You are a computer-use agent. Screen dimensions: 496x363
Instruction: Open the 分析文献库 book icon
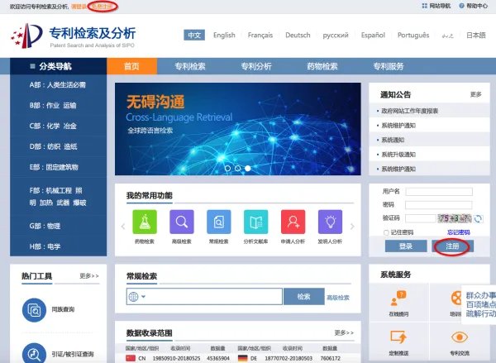tap(256, 222)
